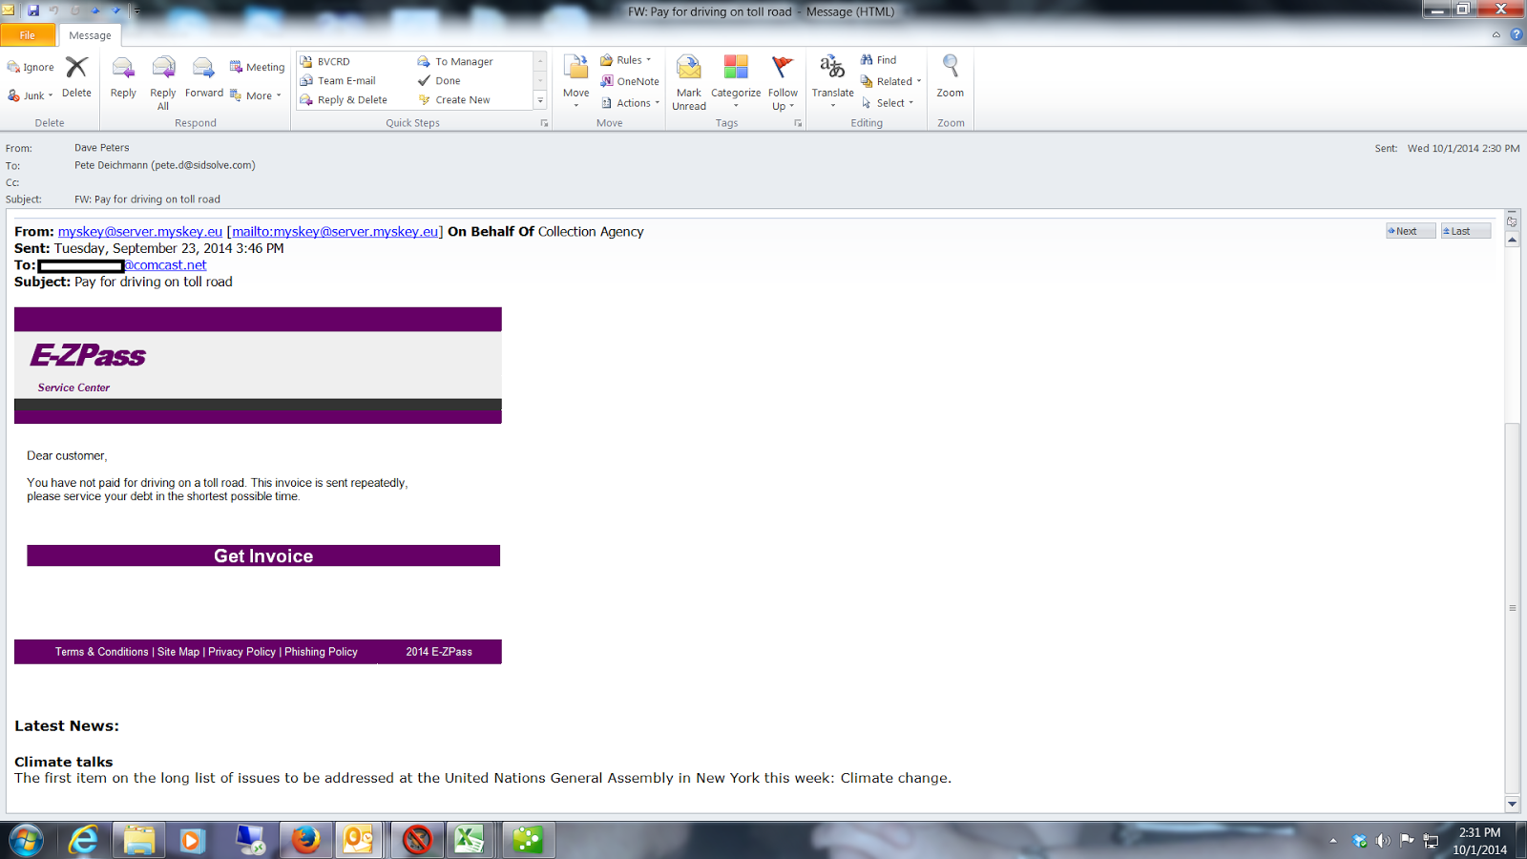This screenshot has width=1527, height=859.
Task: Run the Team E-mail quick step
Action: [x=338, y=80]
